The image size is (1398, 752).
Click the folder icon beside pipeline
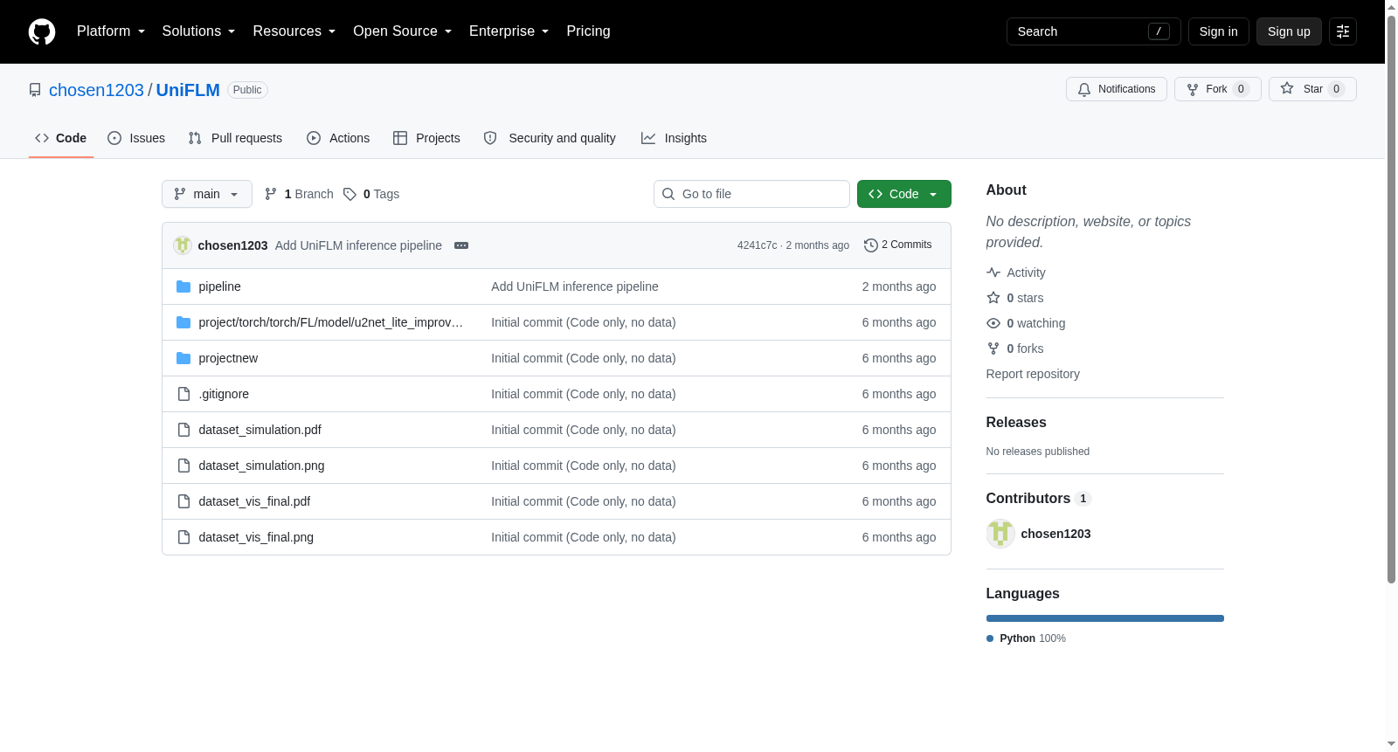tap(183, 286)
